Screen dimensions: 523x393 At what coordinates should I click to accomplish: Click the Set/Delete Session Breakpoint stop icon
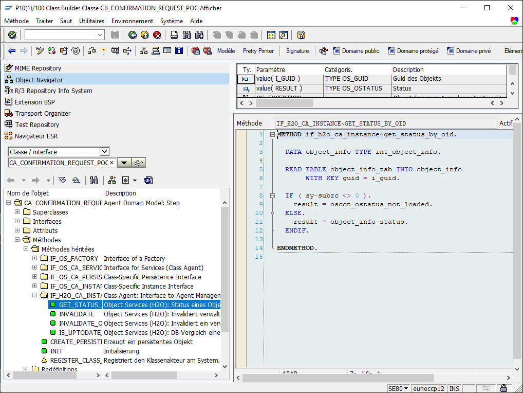pyautogui.click(x=196, y=51)
